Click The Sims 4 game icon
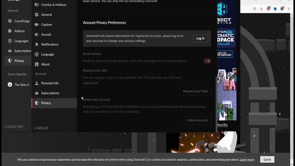 [10, 84]
